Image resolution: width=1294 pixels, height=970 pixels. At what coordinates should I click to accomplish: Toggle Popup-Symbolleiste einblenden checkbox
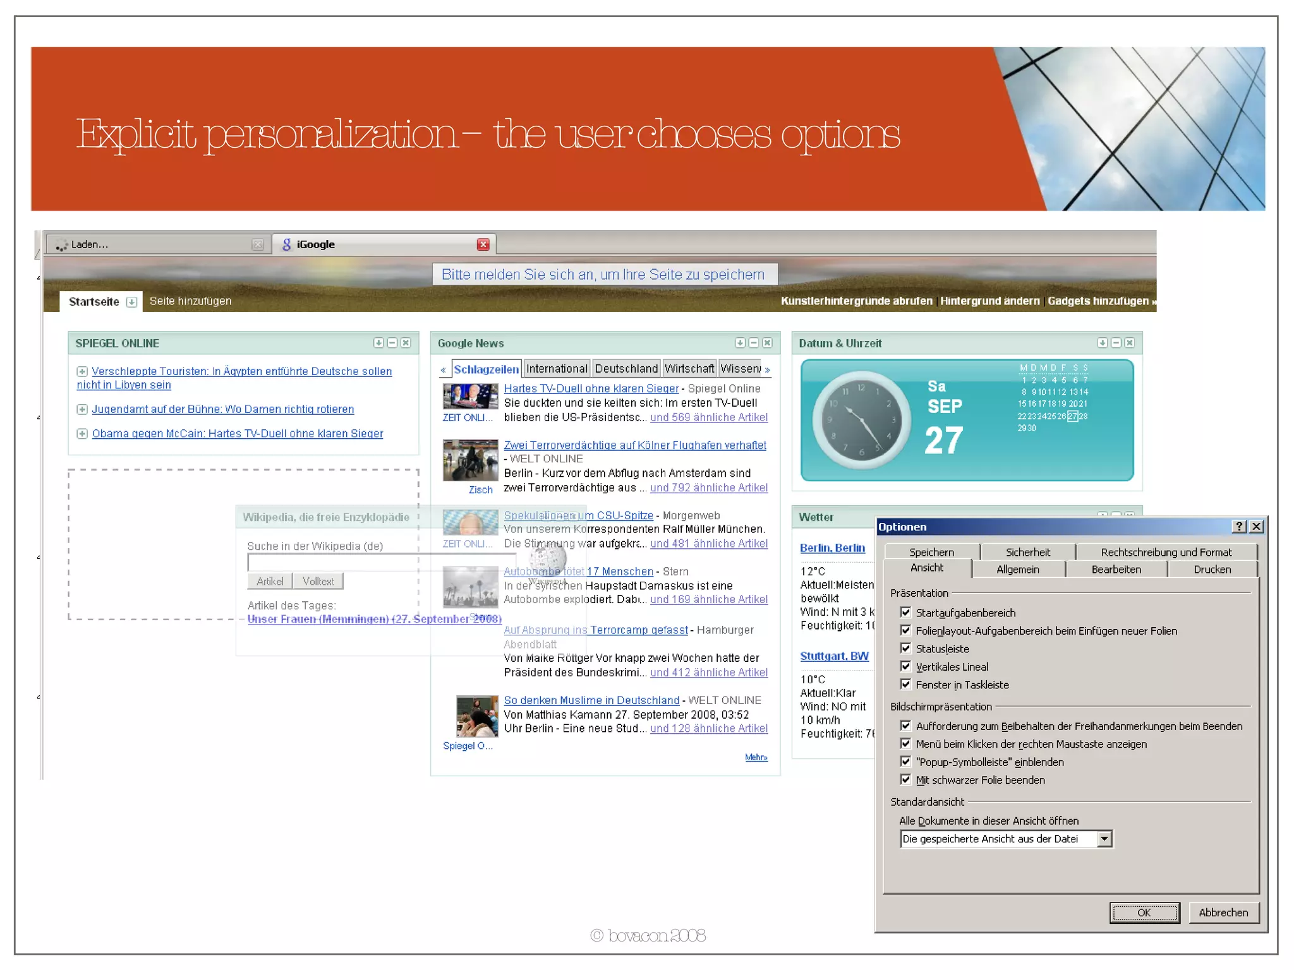pyautogui.click(x=905, y=762)
